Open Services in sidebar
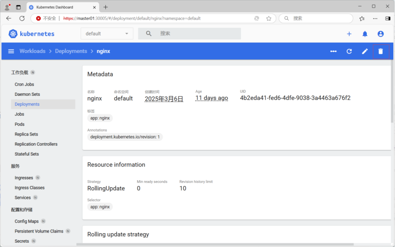 pos(23,198)
